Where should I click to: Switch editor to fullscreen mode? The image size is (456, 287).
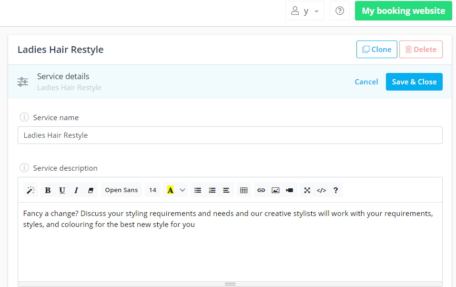coord(307,190)
